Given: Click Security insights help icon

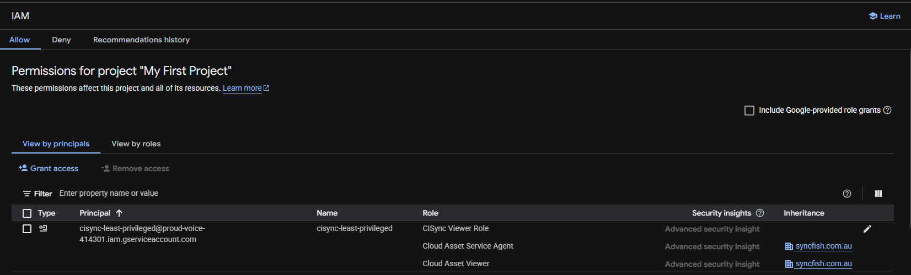Looking at the screenshot, I should point(760,213).
